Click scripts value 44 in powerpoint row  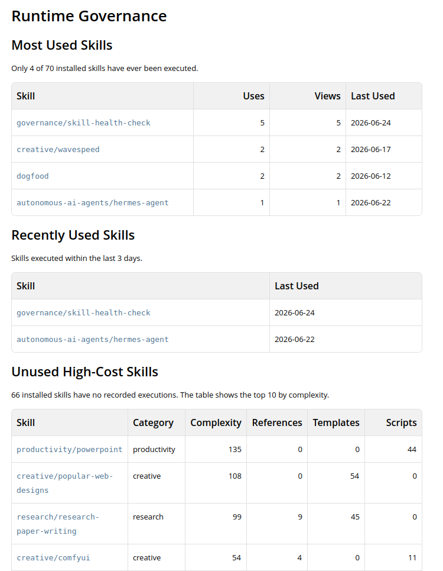[412, 449]
